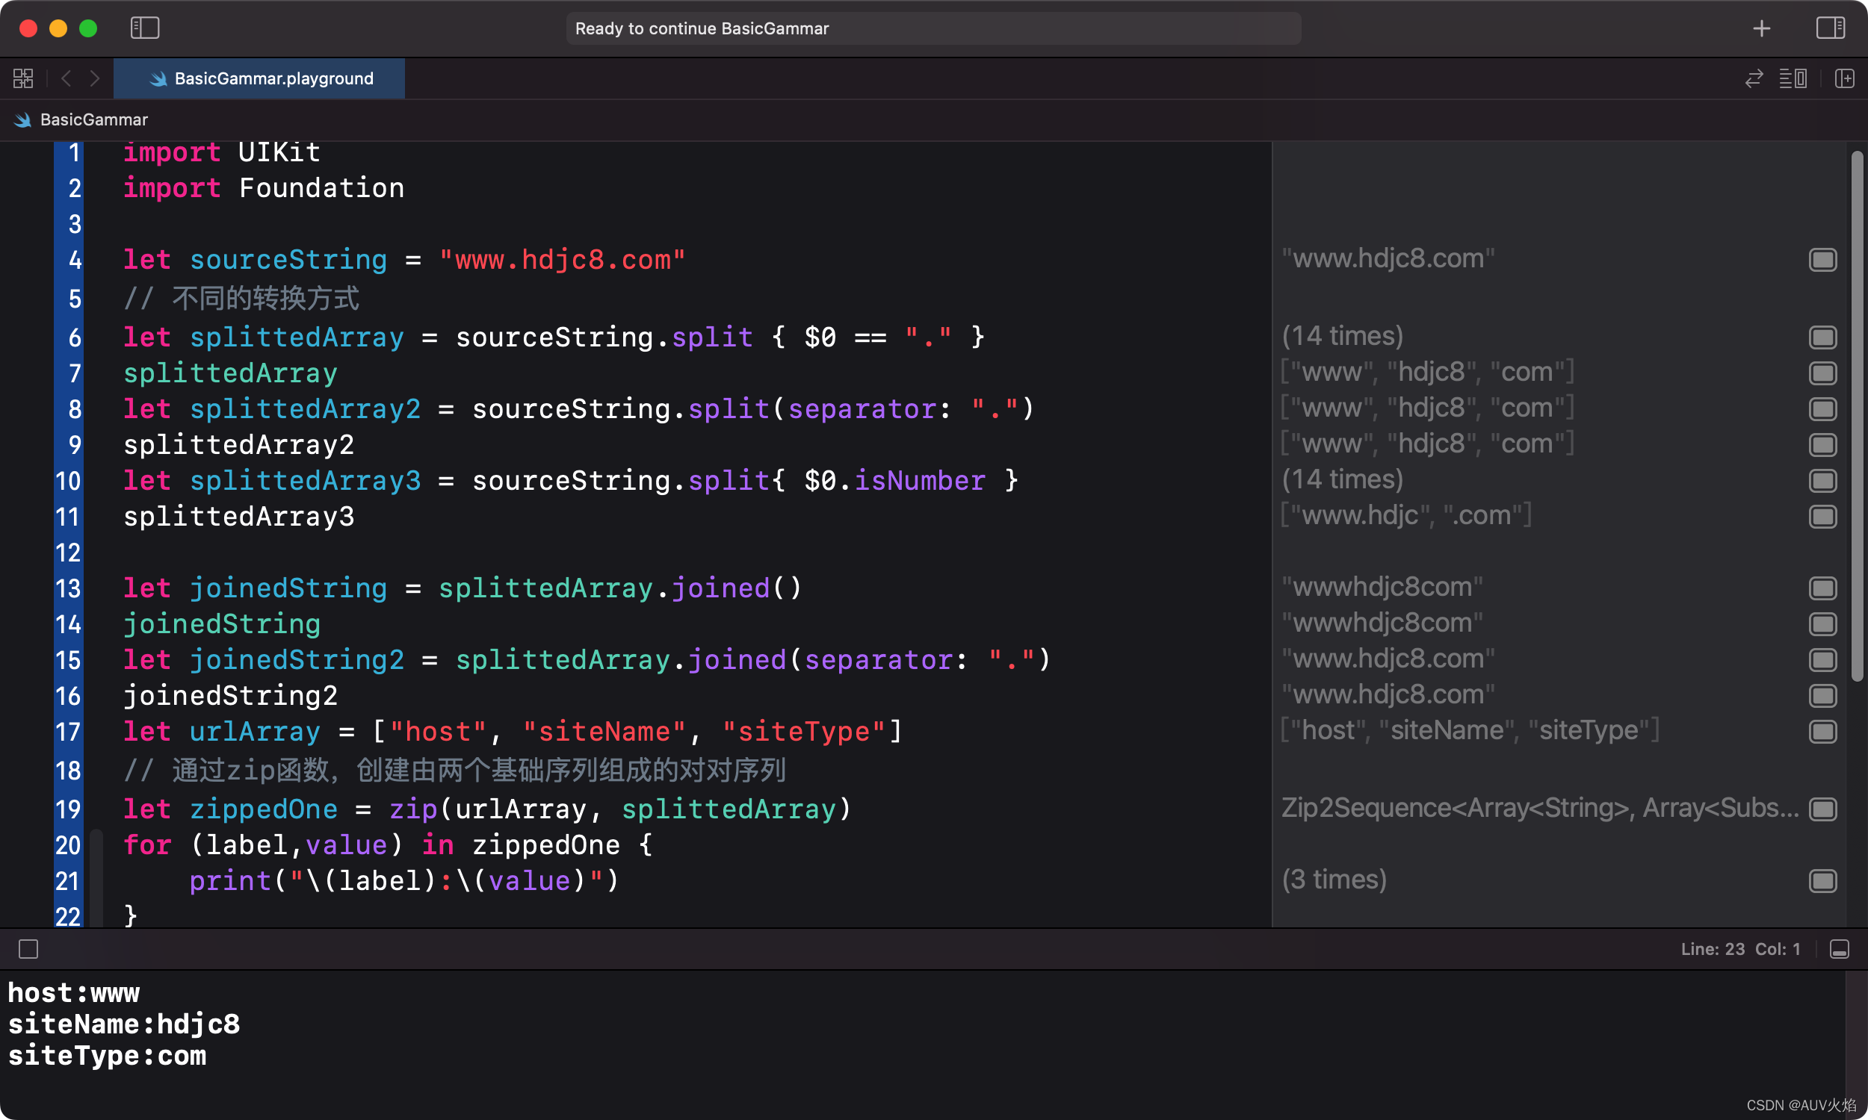Show result for the sourceString "www.hdjc8.com" line

coord(1822,260)
